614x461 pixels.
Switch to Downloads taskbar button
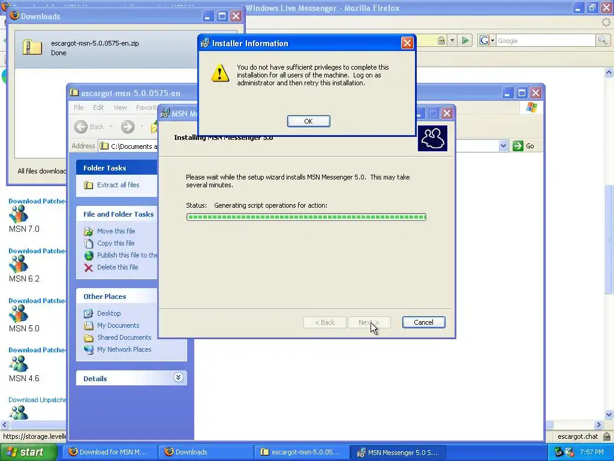206,452
